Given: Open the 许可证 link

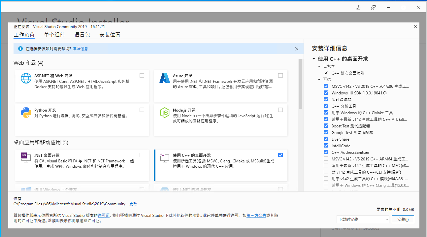Looking at the screenshot, I should pos(104,215).
